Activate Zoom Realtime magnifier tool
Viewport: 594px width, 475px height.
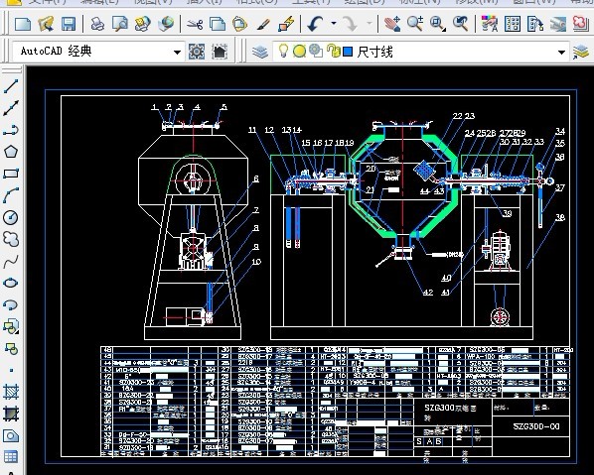coord(415,24)
